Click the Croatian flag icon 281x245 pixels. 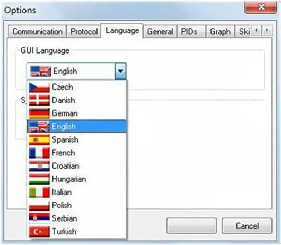pyautogui.click(x=39, y=166)
